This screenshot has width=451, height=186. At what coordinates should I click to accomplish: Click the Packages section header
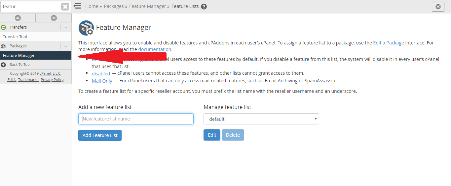point(18,46)
